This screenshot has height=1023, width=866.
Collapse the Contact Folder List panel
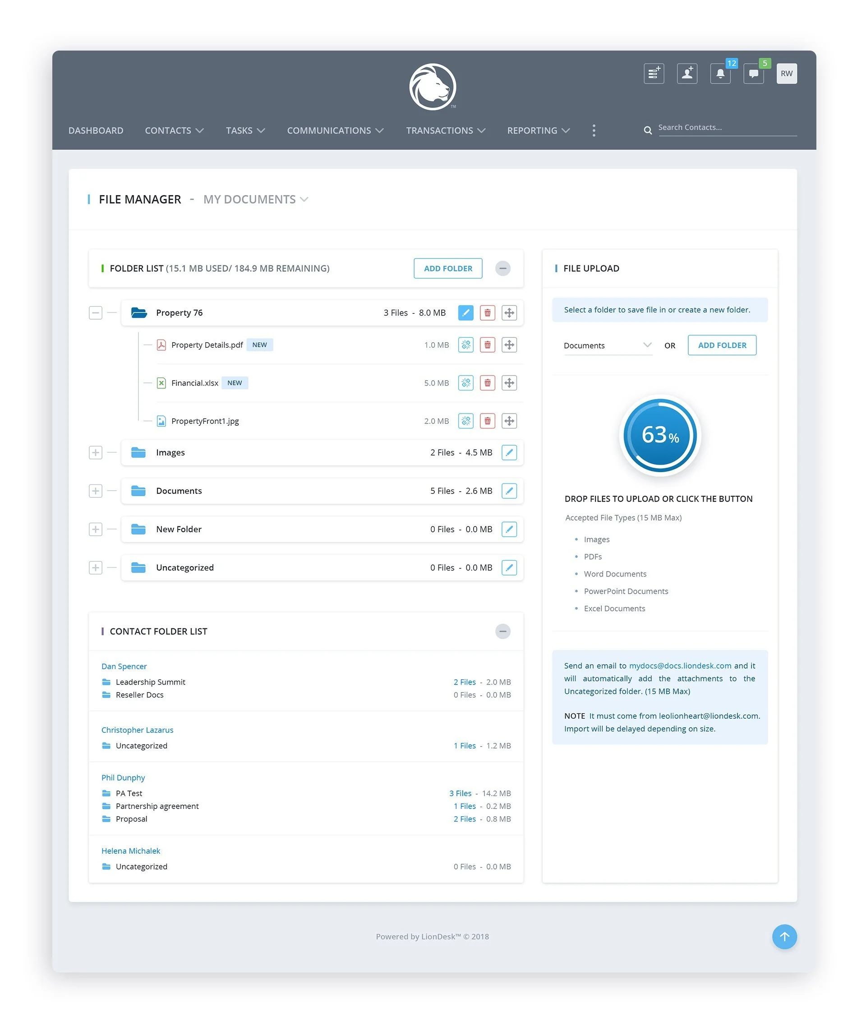tap(503, 632)
